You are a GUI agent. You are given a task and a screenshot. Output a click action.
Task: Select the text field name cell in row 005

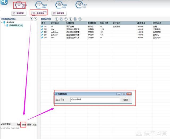(53, 37)
